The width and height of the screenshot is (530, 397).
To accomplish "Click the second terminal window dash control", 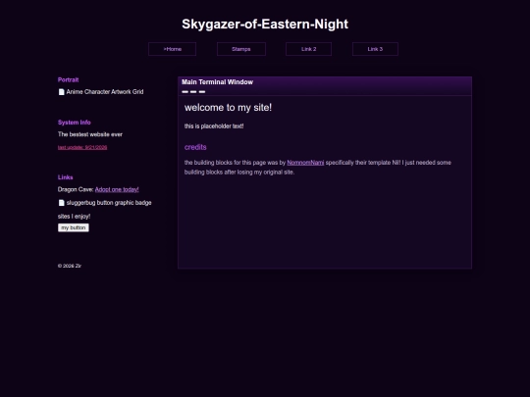I will [x=193, y=92].
